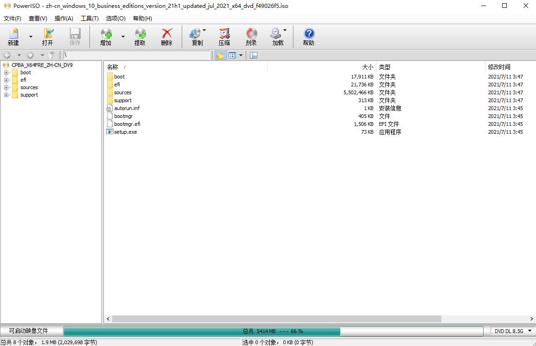This screenshot has height=346, width=536.
Task: Click the back navigation arrow
Action: pos(7,55)
